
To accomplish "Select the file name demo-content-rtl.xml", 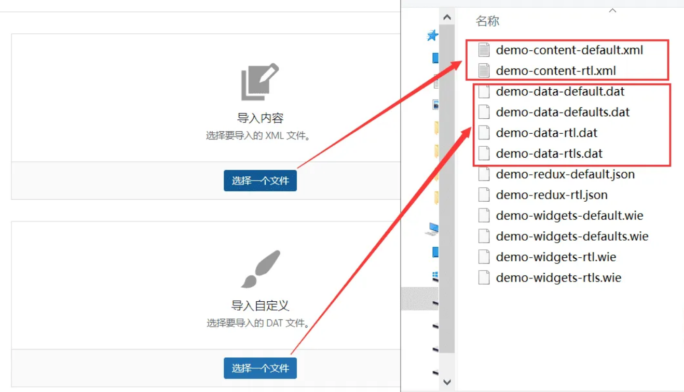I will 556,71.
